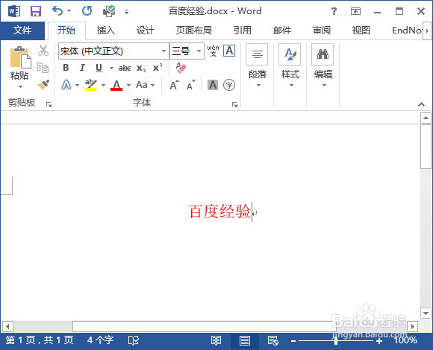This screenshot has height=350, width=433.
Task: Click the Copy icon
Action: [43, 68]
